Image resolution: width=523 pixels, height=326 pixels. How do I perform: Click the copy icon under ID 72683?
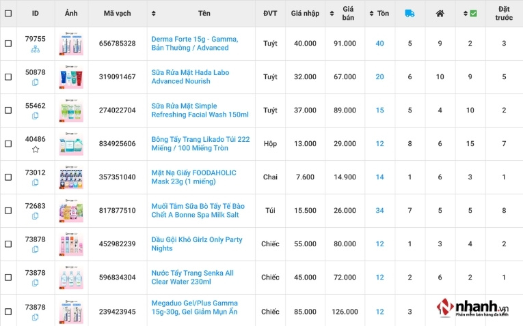coord(36,216)
